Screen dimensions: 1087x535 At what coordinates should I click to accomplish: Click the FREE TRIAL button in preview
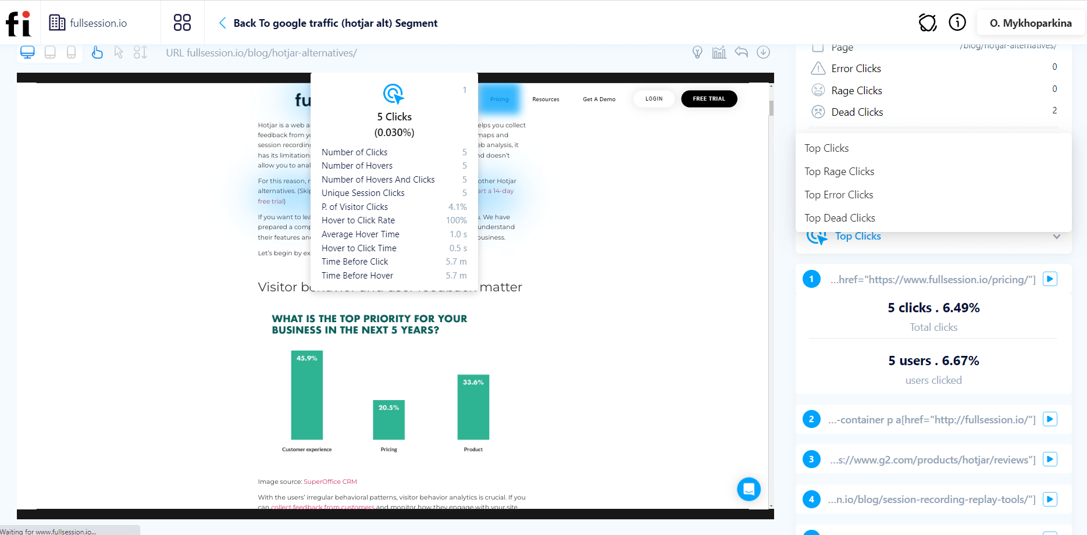[709, 99]
